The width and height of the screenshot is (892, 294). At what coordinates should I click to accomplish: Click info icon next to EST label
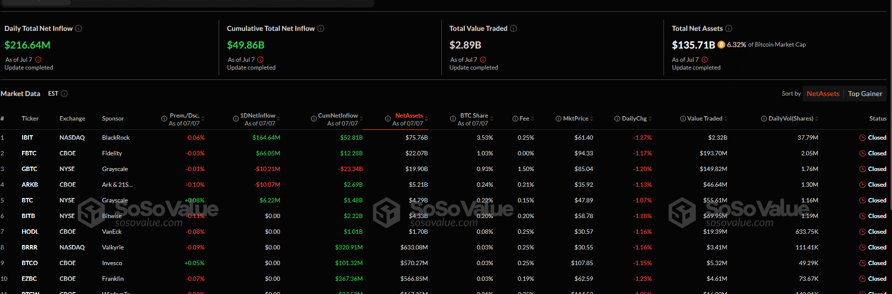(x=64, y=94)
